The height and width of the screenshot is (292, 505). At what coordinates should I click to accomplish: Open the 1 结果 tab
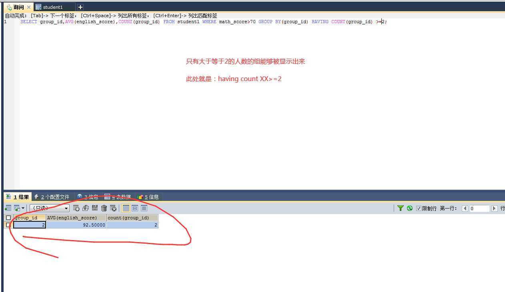point(18,197)
